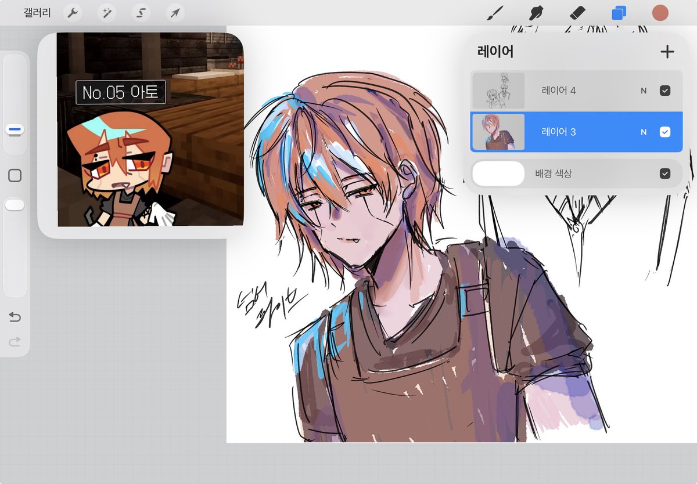This screenshot has height=484, width=697.
Task: Click the brush opacity slider handle
Action: (x=15, y=204)
